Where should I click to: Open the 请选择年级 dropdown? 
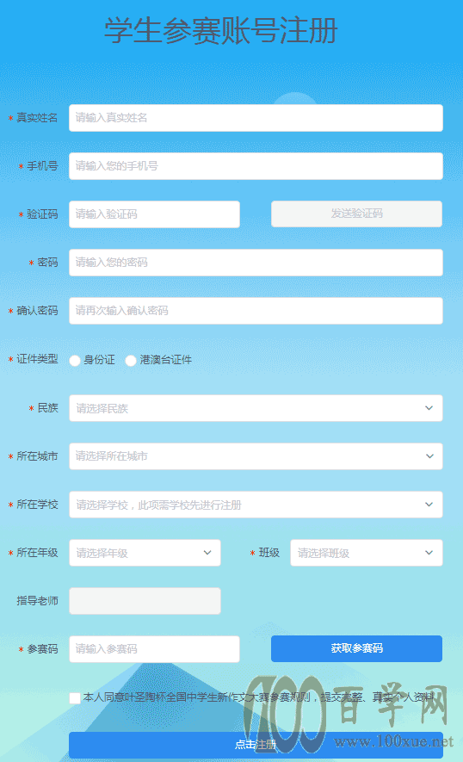click(x=145, y=553)
